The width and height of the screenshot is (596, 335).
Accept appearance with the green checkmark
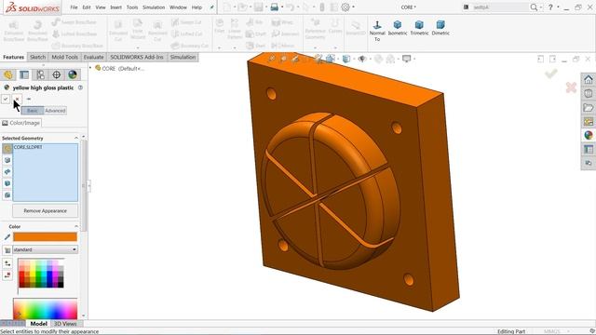6,100
